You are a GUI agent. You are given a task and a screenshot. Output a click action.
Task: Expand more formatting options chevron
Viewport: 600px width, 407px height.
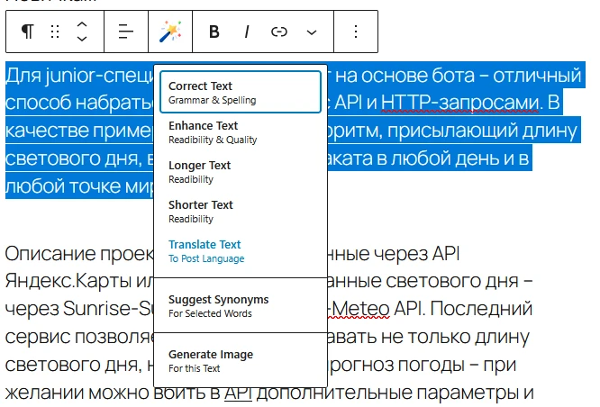(312, 32)
